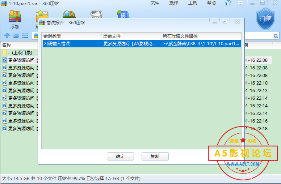Close the 错误报告 dialog

(238, 22)
